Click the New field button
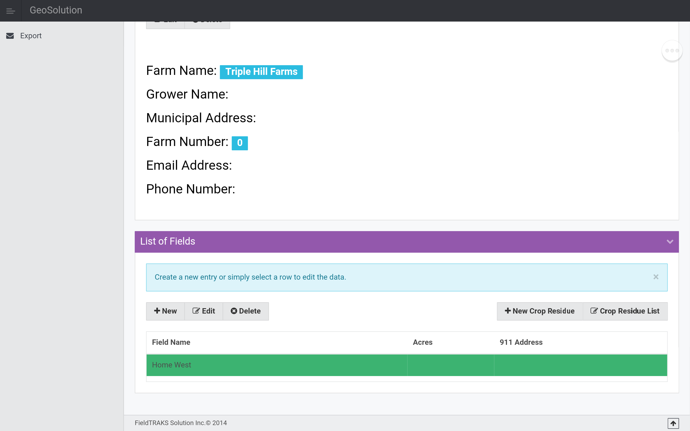 click(x=165, y=311)
